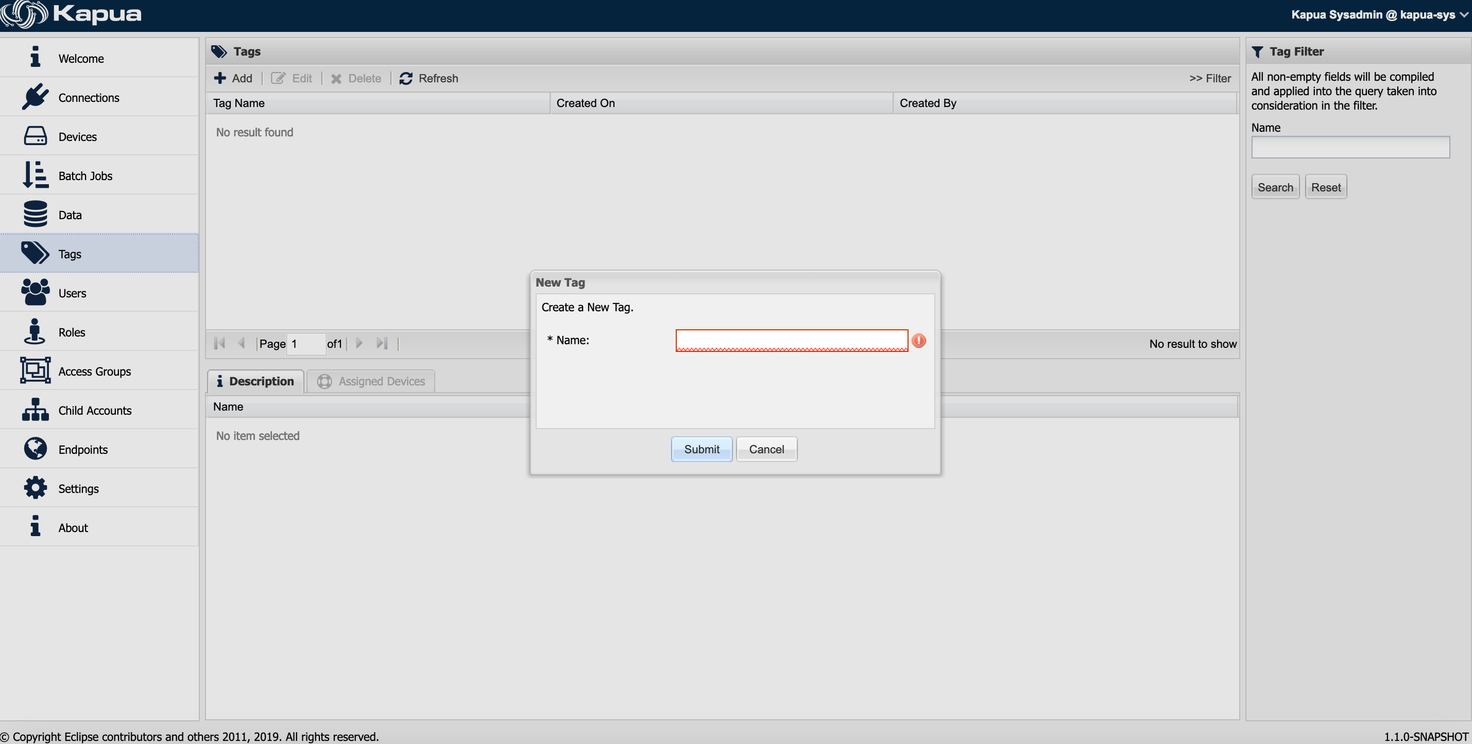Image resolution: width=1472 pixels, height=744 pixels.
Task: Submit the New Tag dialog
Action: coord(701,449)
